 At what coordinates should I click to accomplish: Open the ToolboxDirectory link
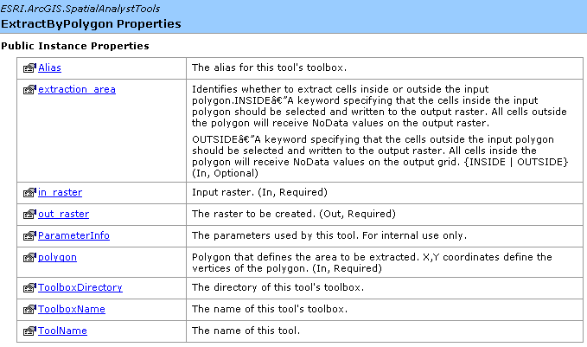coord(80,287)
